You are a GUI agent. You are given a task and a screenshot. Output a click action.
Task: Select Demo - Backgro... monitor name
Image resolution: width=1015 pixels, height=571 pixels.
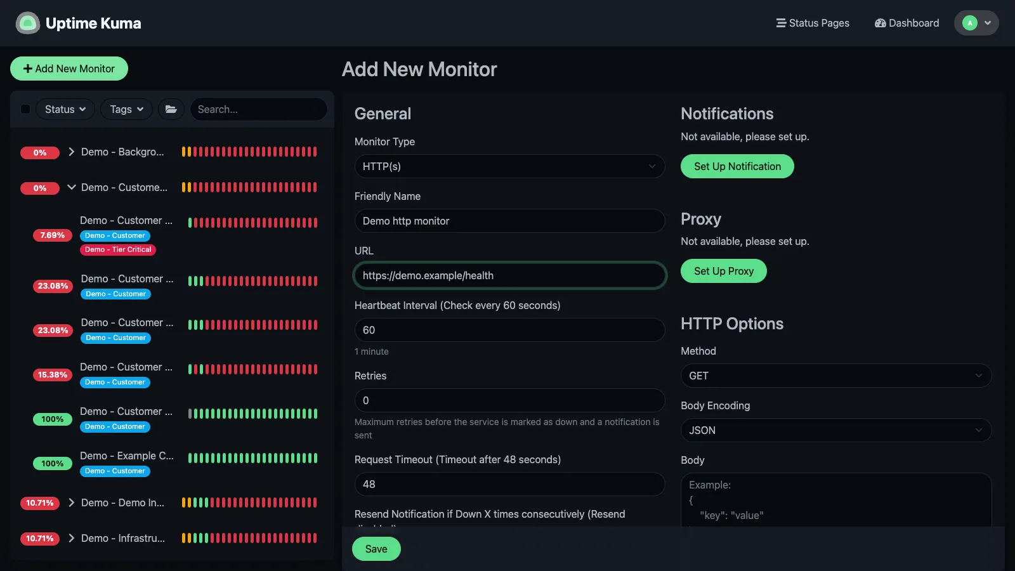pos(122,152)
